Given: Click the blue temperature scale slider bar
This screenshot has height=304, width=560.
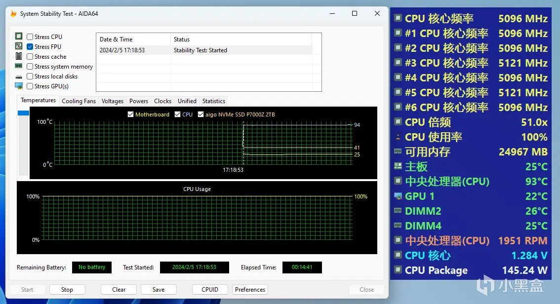Looking at the screenshot, I should coord(24,113).
